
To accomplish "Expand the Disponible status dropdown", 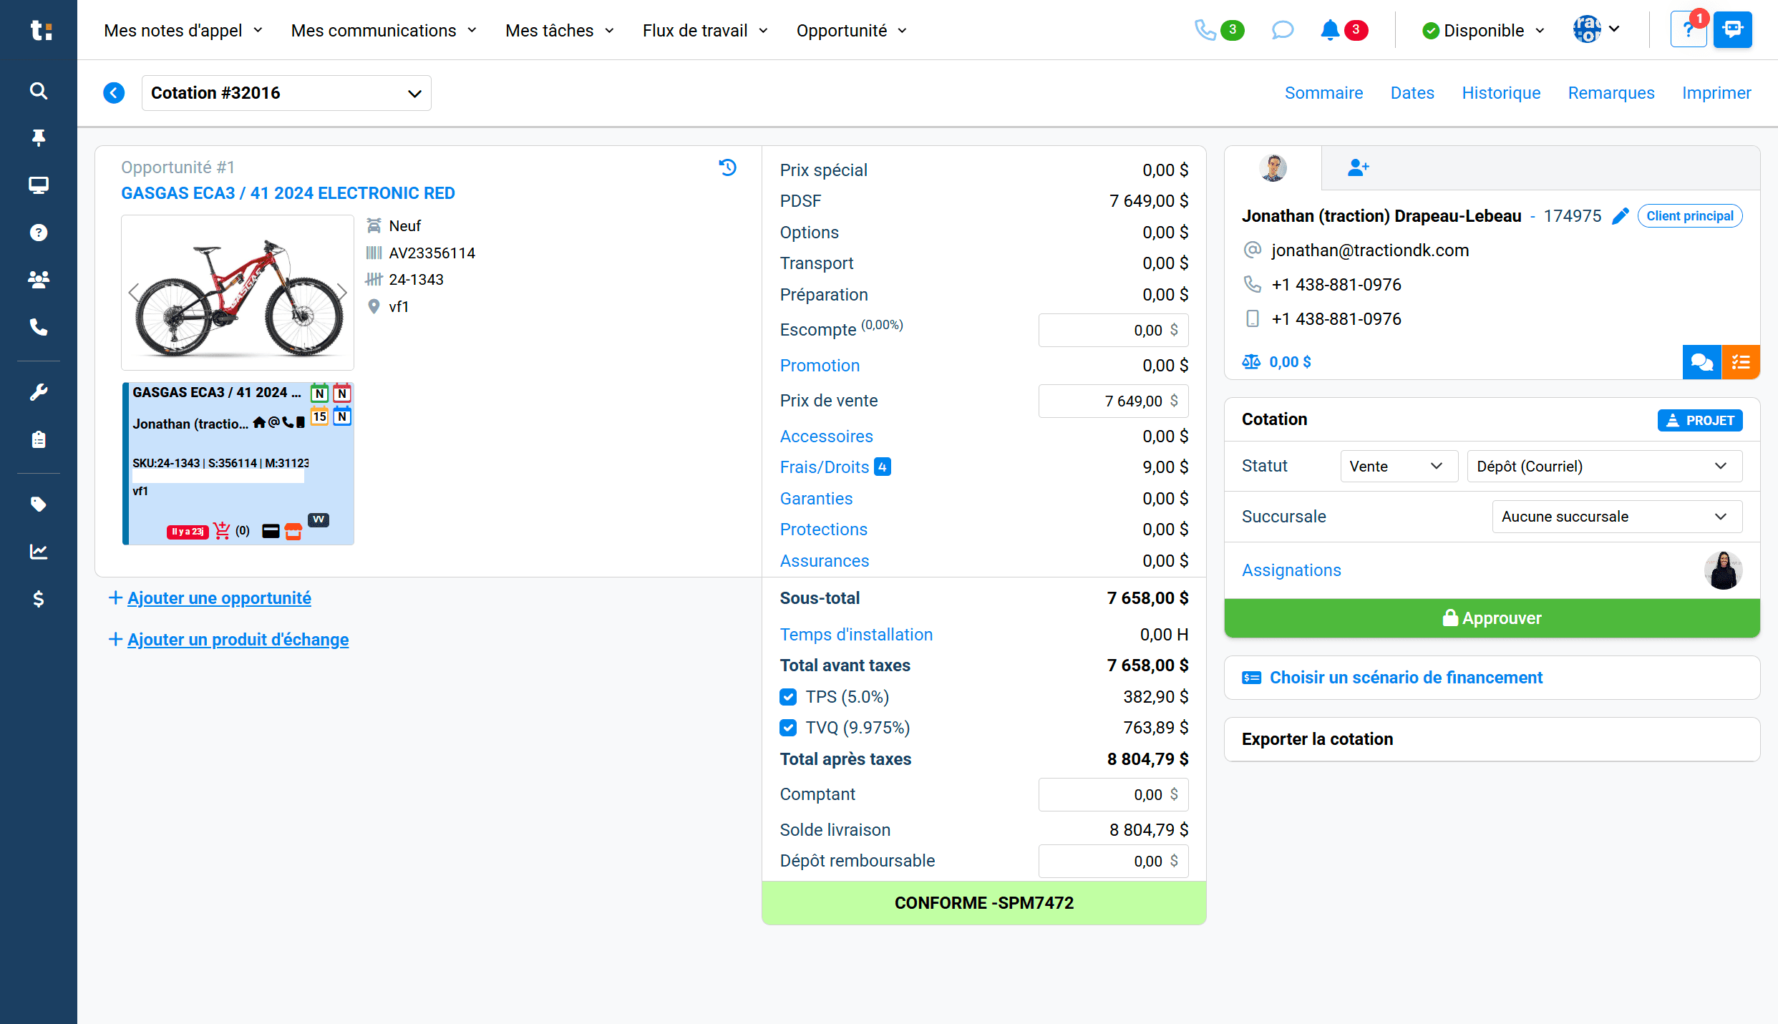I will pos(1484,30).
